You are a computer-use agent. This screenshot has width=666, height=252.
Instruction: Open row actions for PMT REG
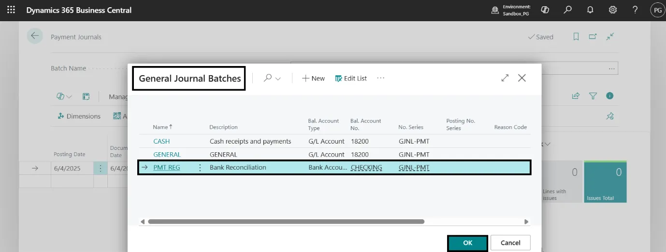coord(200,168)
